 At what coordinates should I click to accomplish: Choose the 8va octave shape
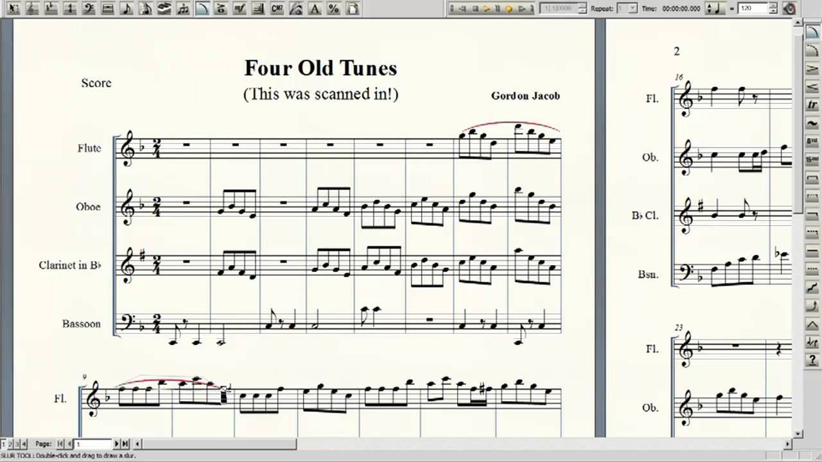[812, 141]
